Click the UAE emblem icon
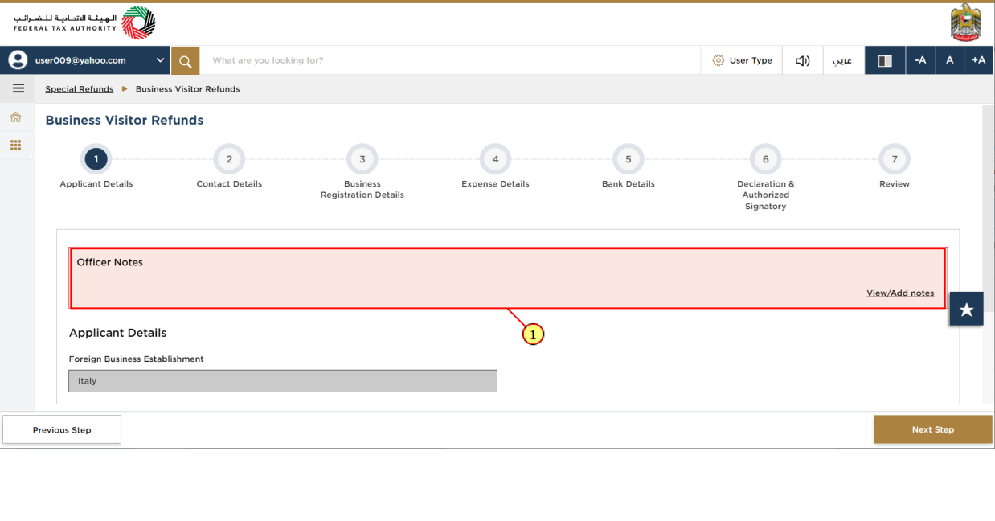 965,23
